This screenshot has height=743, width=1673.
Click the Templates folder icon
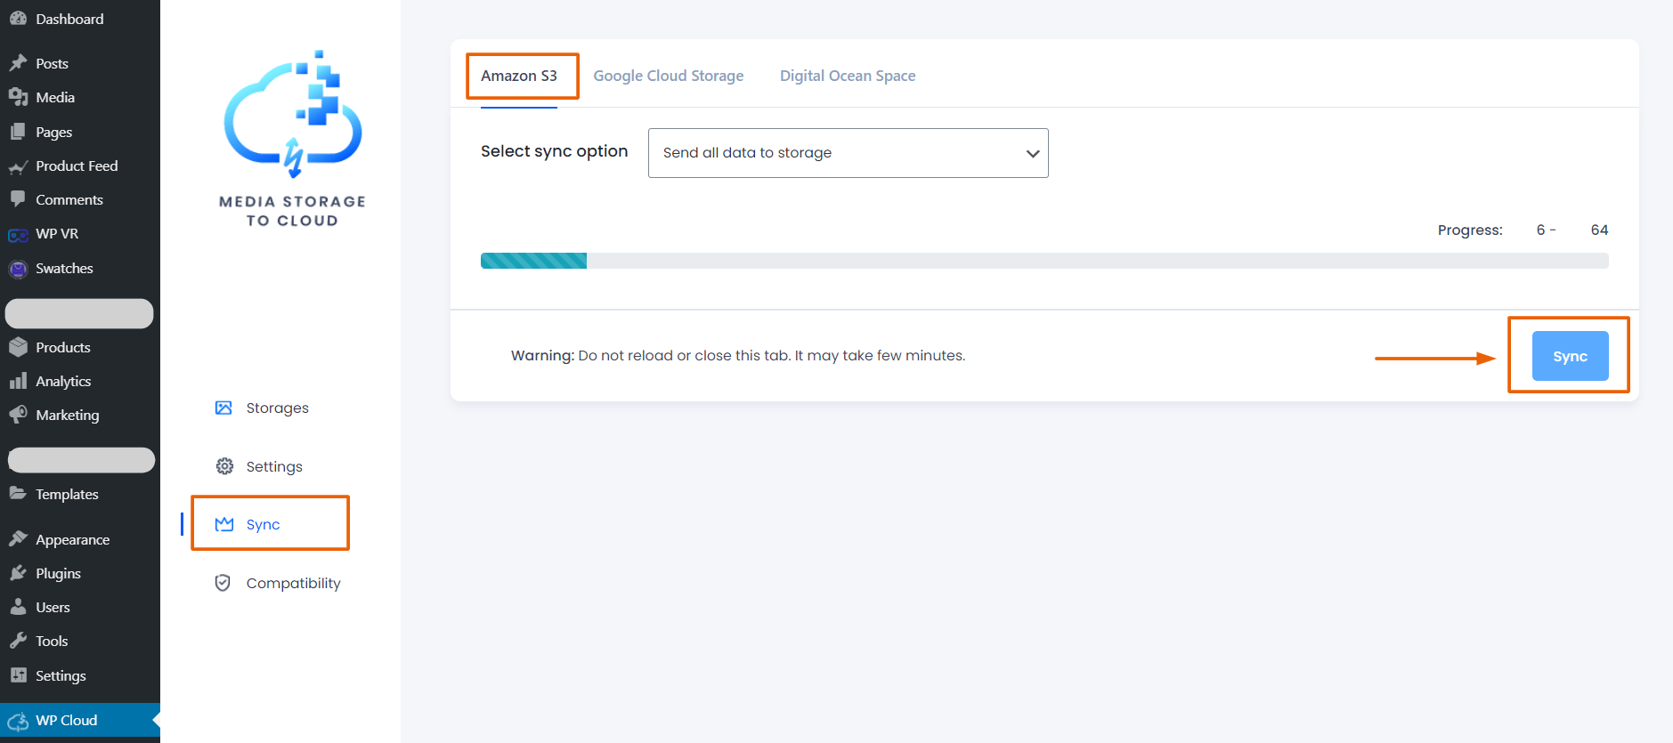18,493
